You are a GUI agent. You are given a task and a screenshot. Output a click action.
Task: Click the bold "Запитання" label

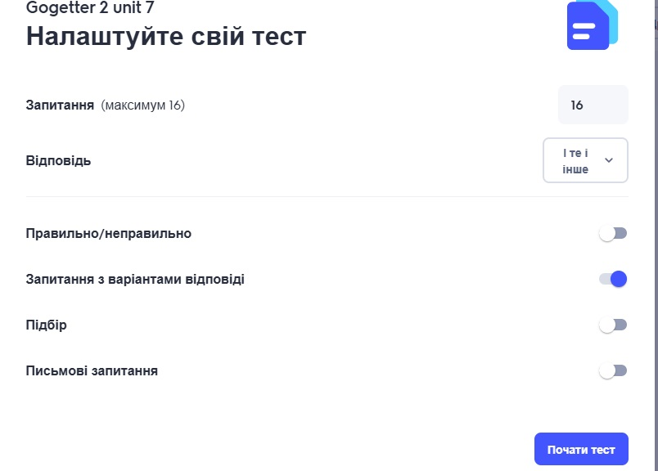[x=60, y=105]
